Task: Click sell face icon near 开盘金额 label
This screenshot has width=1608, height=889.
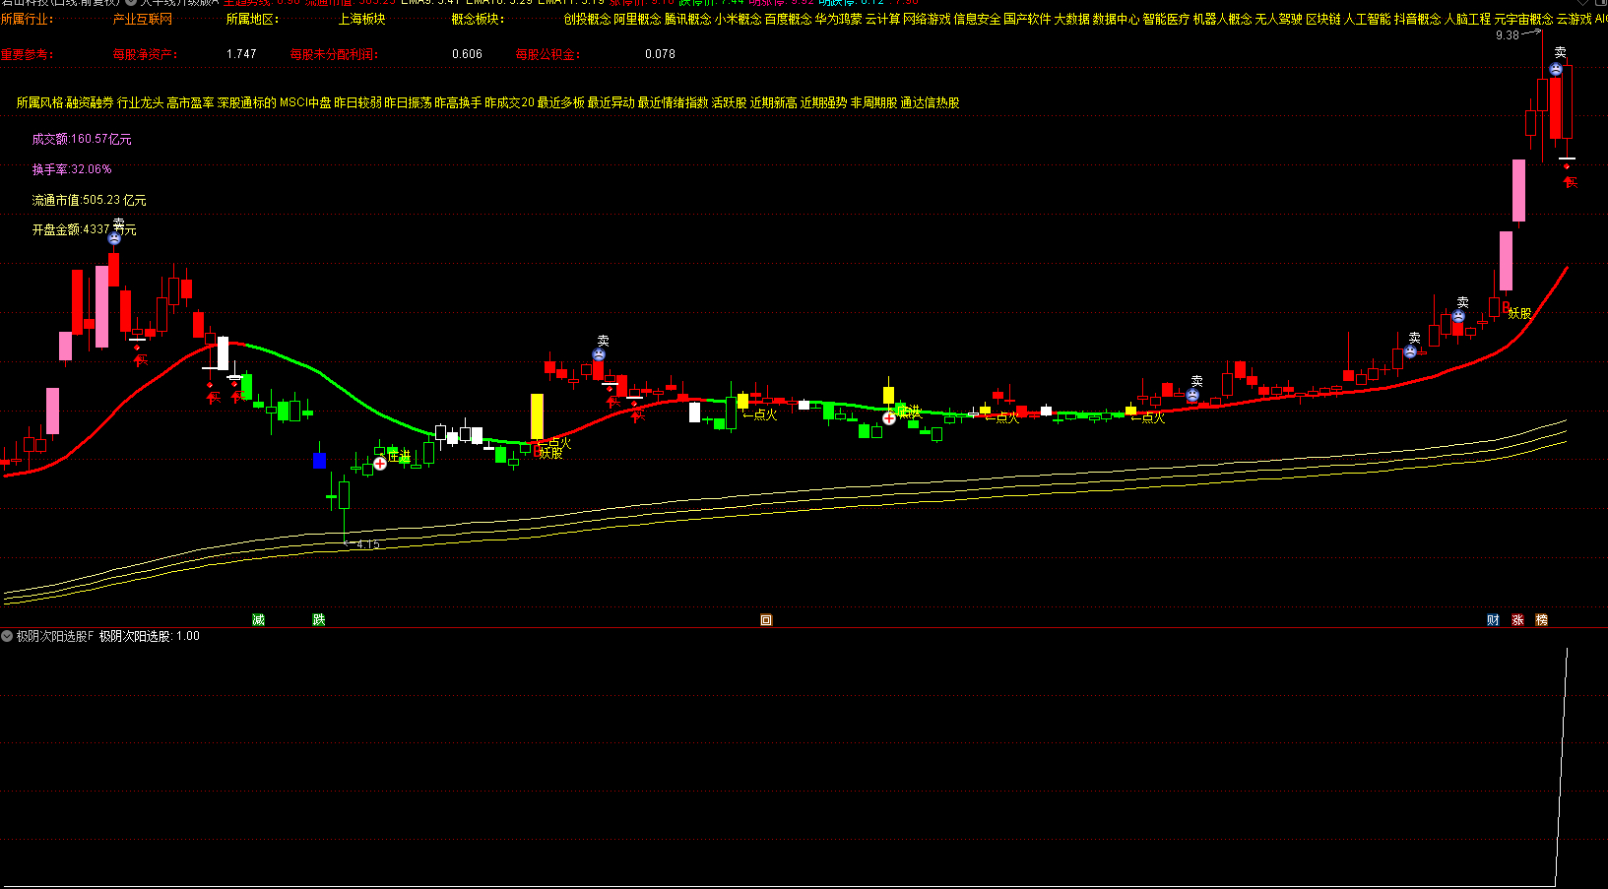Action: point(114,238)
